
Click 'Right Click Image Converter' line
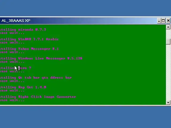[38, 97]
